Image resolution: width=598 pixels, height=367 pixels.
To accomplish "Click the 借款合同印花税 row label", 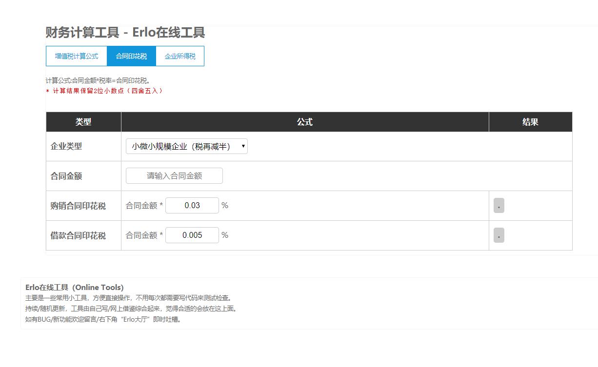I will (78, 235).
